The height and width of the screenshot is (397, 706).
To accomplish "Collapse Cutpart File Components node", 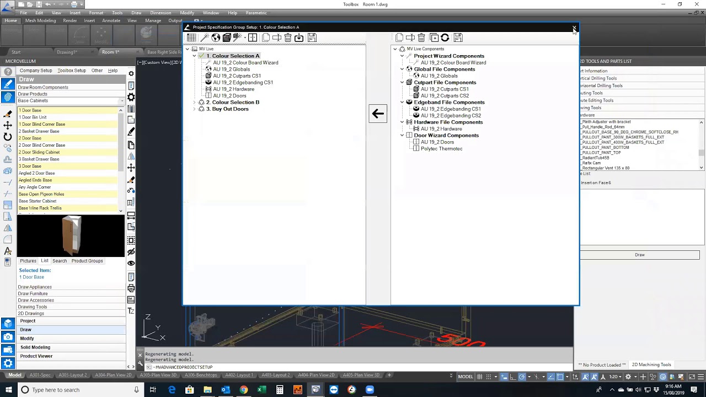I will click(402, 82).
